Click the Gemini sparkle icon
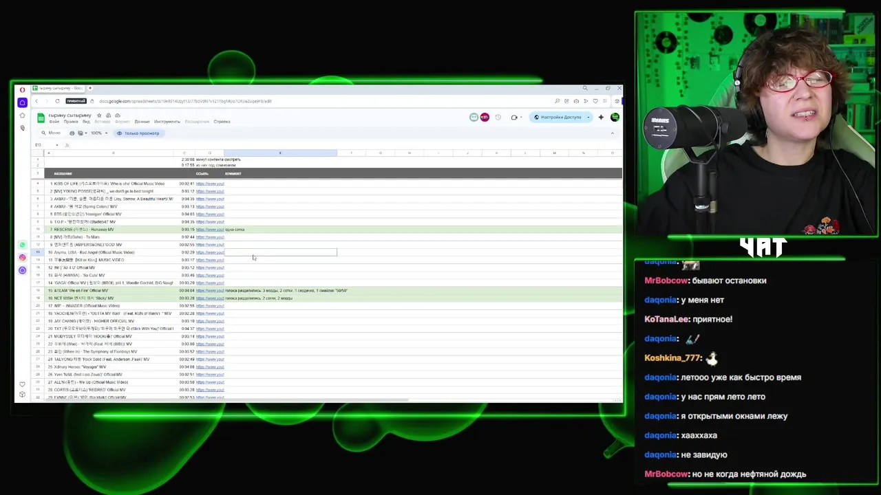The image size is (881, 495). coord(601,118)
